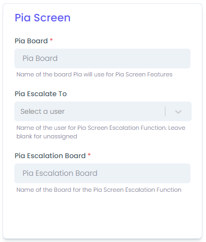This screenshot has width=206, height=242.
Task: Click empty area at bottom of card
Action: tap(102, 215)
